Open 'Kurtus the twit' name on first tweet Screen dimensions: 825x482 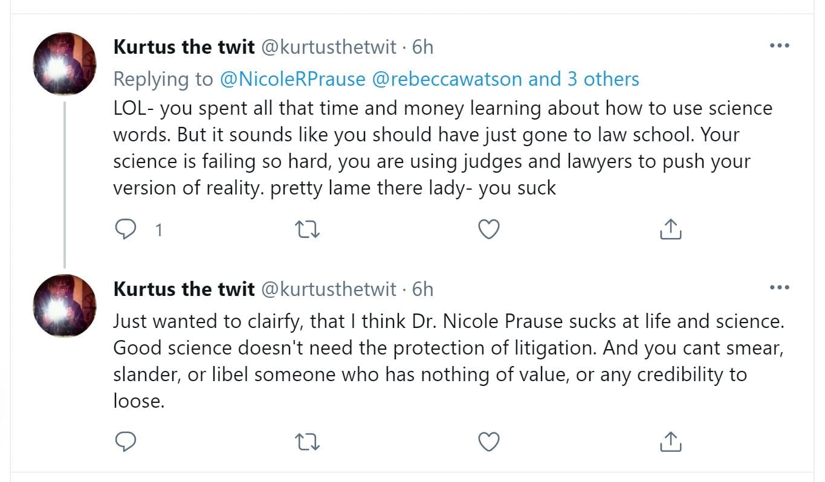coord(184,47)
